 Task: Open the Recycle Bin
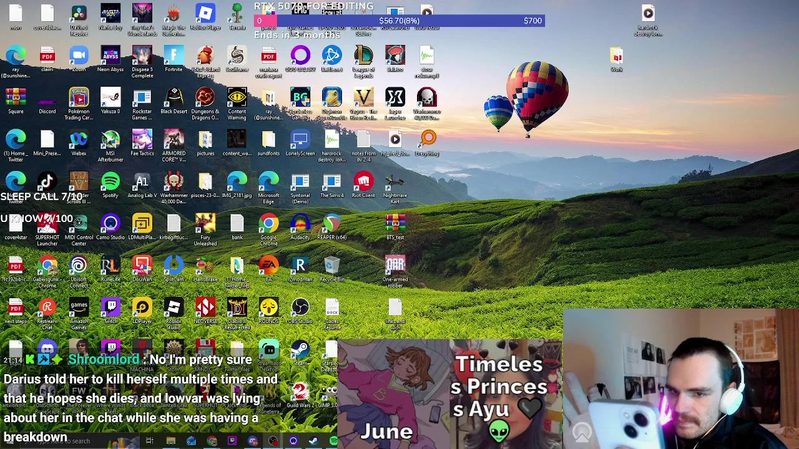tap(332, 266)
